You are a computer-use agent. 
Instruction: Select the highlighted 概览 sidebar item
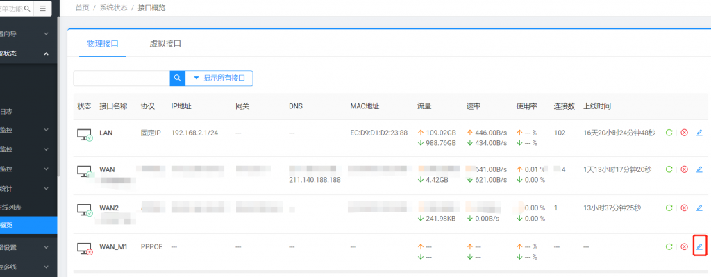click(x=28, y=226)
